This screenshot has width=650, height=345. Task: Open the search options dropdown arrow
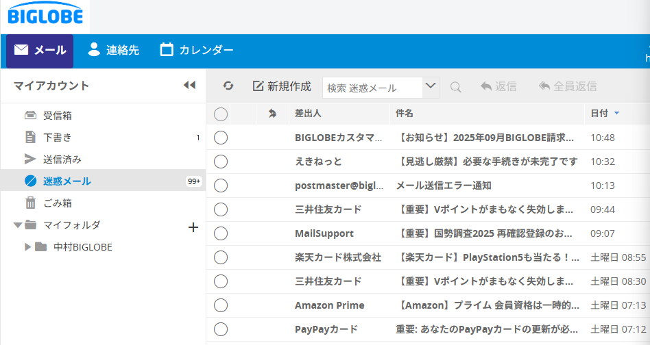tap(431, 86)
